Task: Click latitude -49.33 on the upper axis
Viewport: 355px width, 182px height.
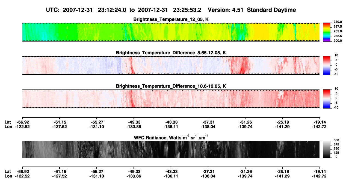Action: pos(134,122)
